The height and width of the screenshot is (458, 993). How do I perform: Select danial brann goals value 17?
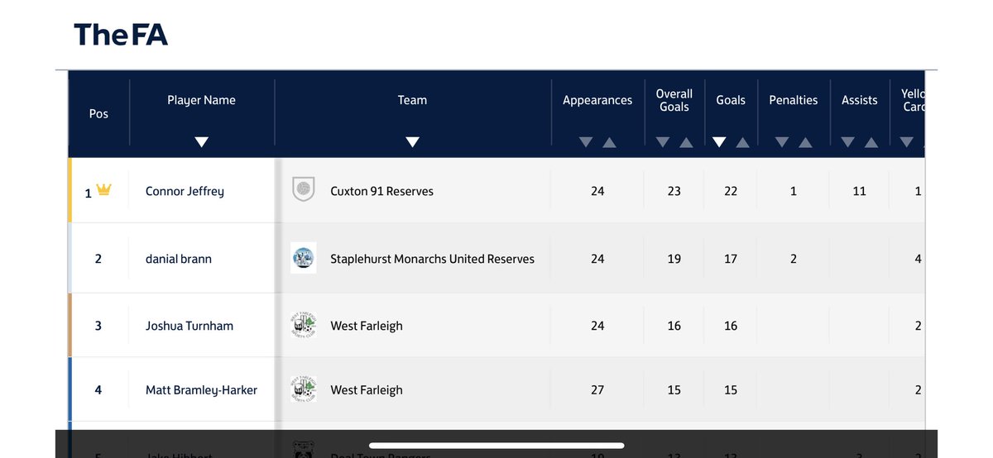point(731,259)
